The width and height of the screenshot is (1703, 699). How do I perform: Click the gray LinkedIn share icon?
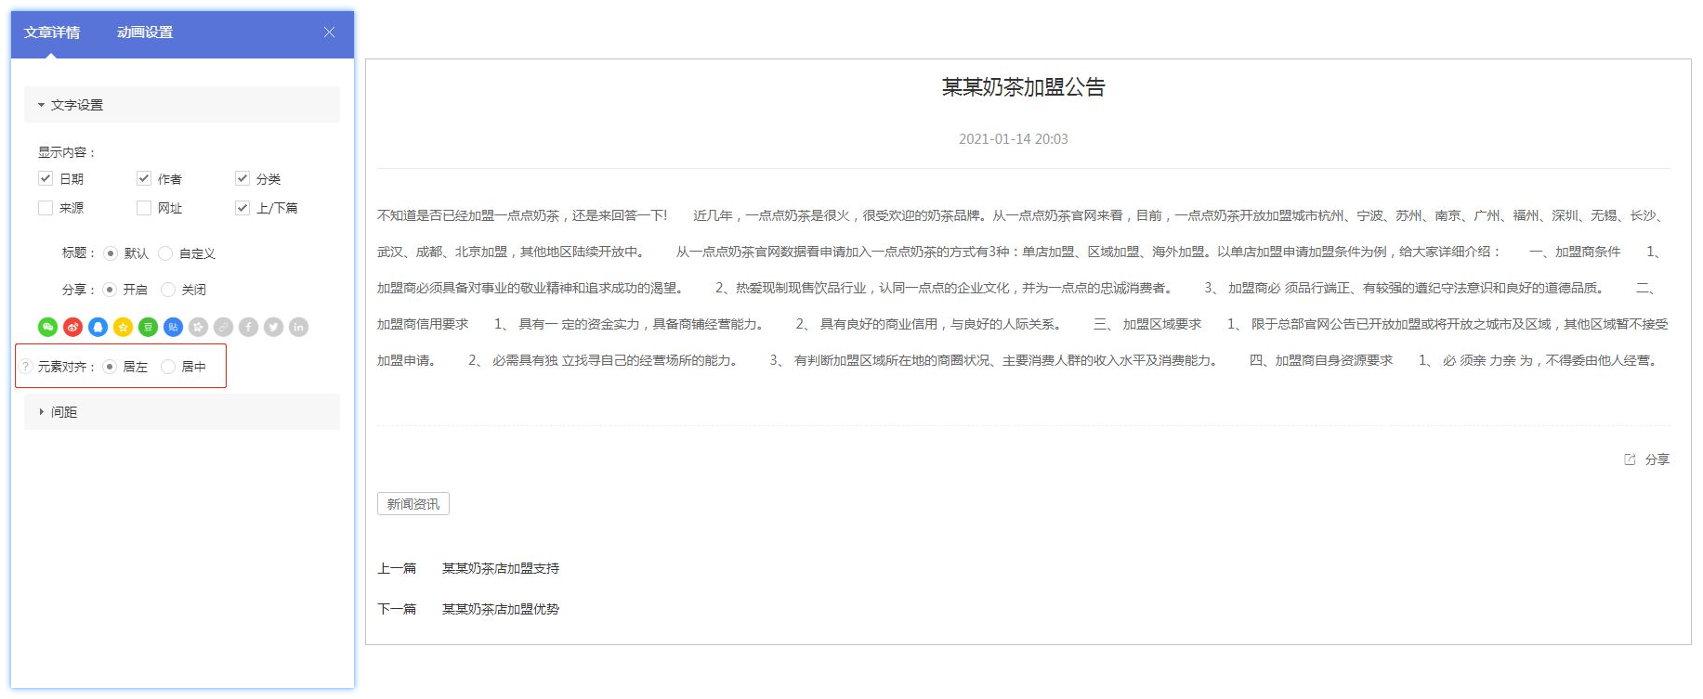click(298, 327)
